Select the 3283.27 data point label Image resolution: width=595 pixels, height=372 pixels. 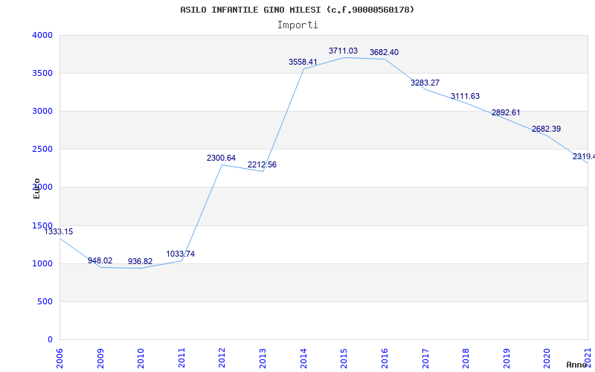(x=425, y=83)
